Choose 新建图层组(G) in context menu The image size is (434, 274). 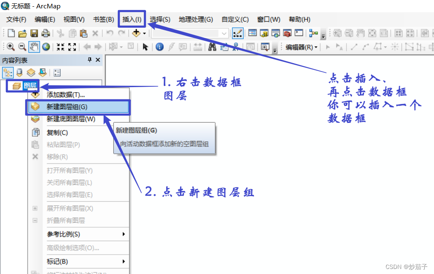pos(78,107)
